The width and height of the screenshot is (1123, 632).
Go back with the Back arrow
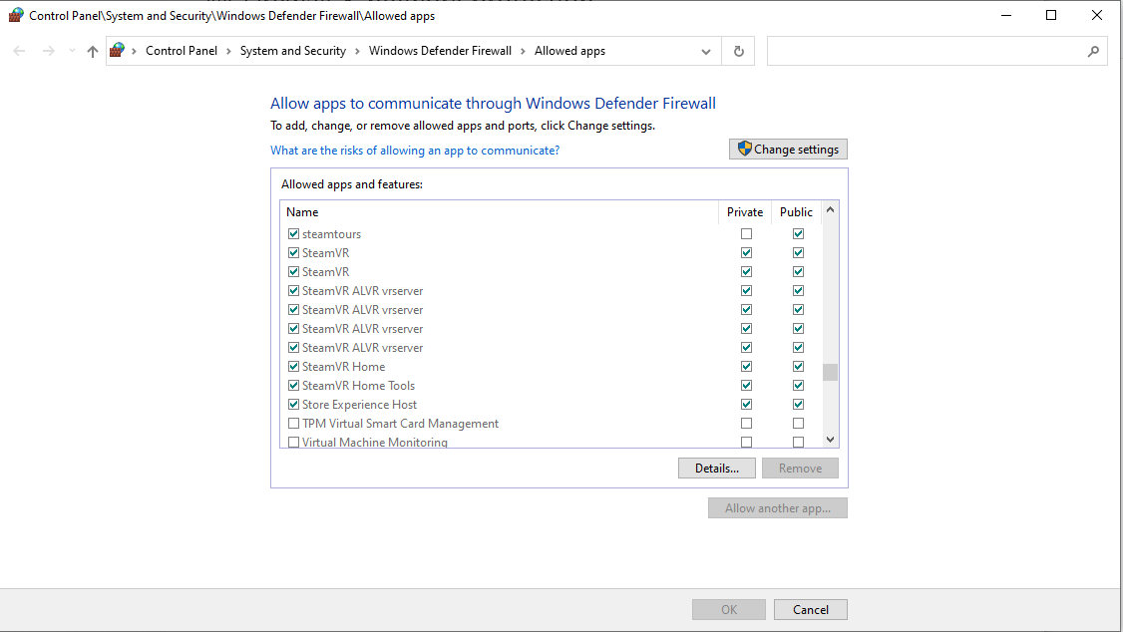click(19, 51)
